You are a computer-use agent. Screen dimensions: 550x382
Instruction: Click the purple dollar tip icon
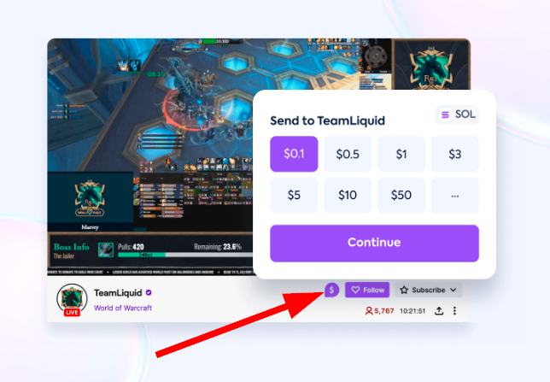(331, 290)
